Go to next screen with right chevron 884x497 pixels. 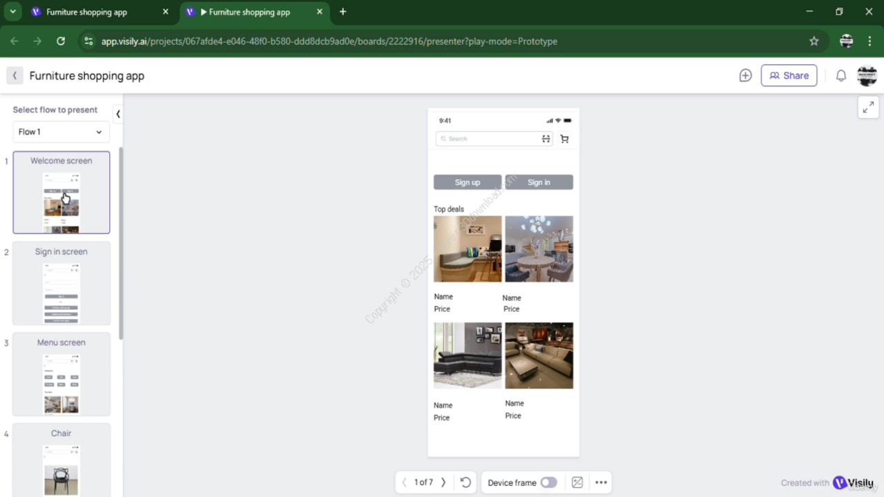coord(443,483)
